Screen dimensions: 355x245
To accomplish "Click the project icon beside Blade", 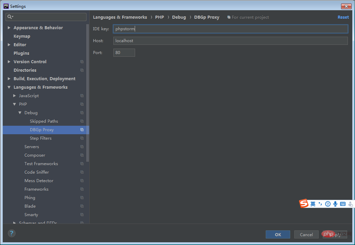I will click(82, 206).
